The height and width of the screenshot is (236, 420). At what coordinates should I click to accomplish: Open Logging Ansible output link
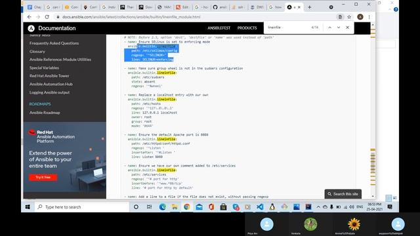50,92
